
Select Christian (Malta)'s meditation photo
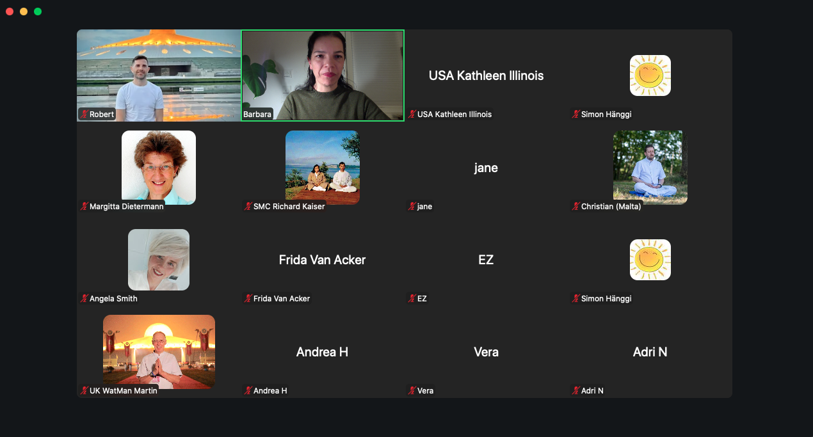pyautogui.click(x=650, y=167)
